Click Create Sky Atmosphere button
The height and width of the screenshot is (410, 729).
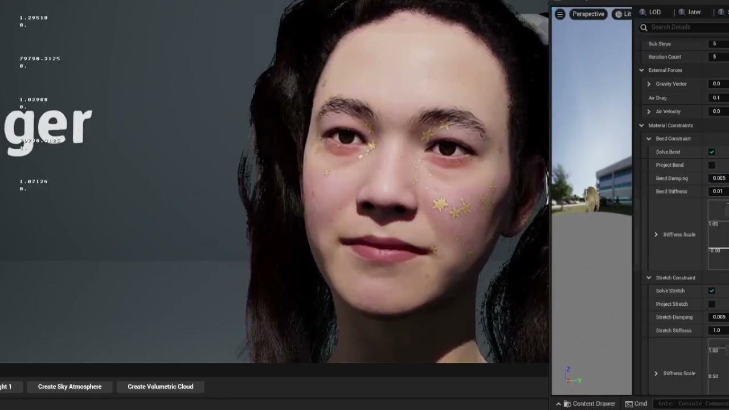click(x=70, y=387)
